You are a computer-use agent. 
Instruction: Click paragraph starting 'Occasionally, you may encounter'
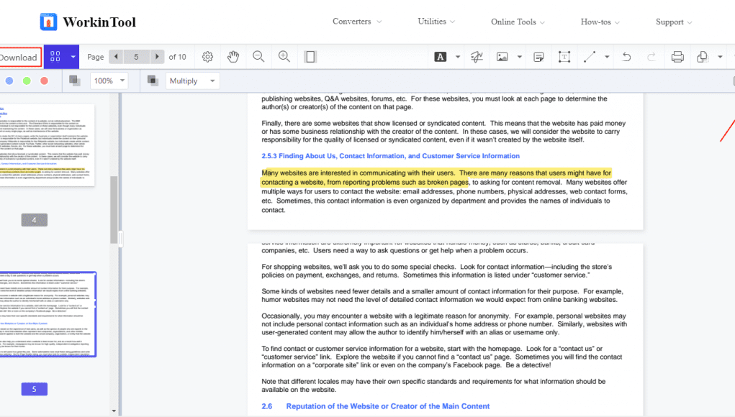point(444,324)
